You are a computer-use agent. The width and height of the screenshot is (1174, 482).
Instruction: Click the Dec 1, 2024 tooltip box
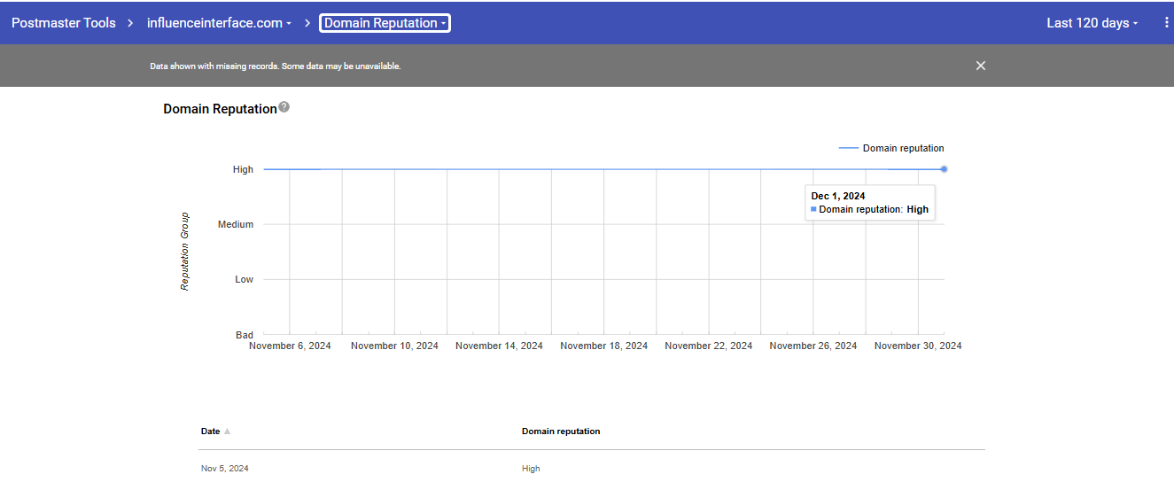point(869,203)
